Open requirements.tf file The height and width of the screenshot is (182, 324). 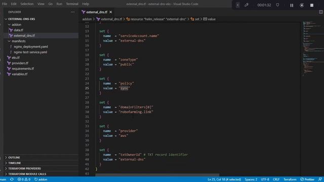(23, 69)
